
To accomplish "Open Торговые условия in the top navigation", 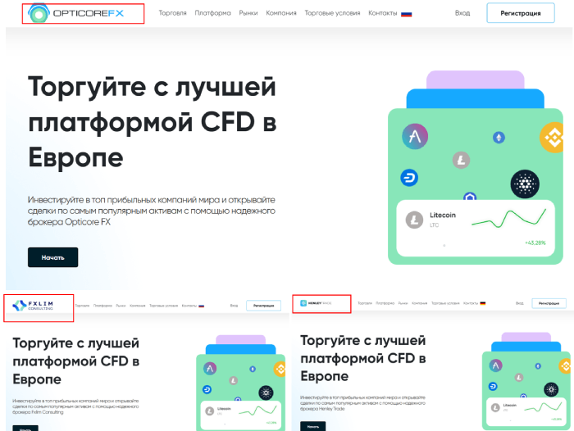I will 332,13.
